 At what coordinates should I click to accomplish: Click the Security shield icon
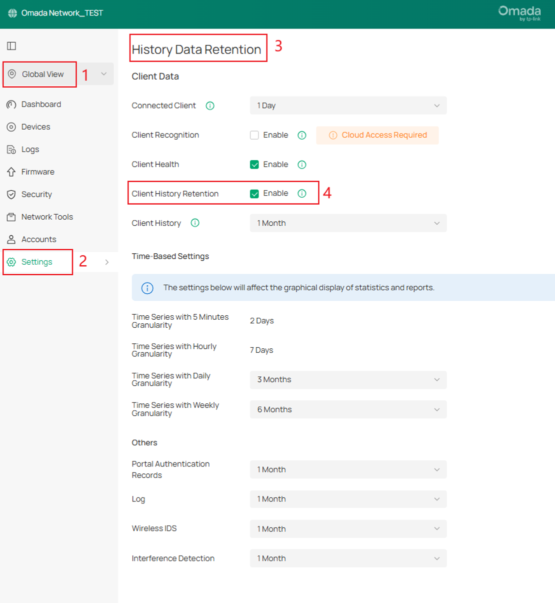coord(11,195)
